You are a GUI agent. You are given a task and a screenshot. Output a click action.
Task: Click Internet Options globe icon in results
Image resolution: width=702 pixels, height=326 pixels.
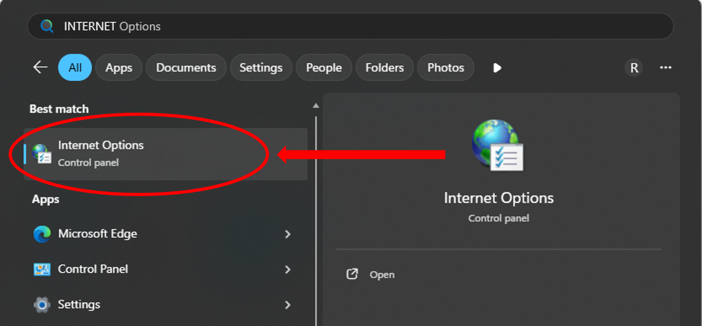click(x=42, y=154)
